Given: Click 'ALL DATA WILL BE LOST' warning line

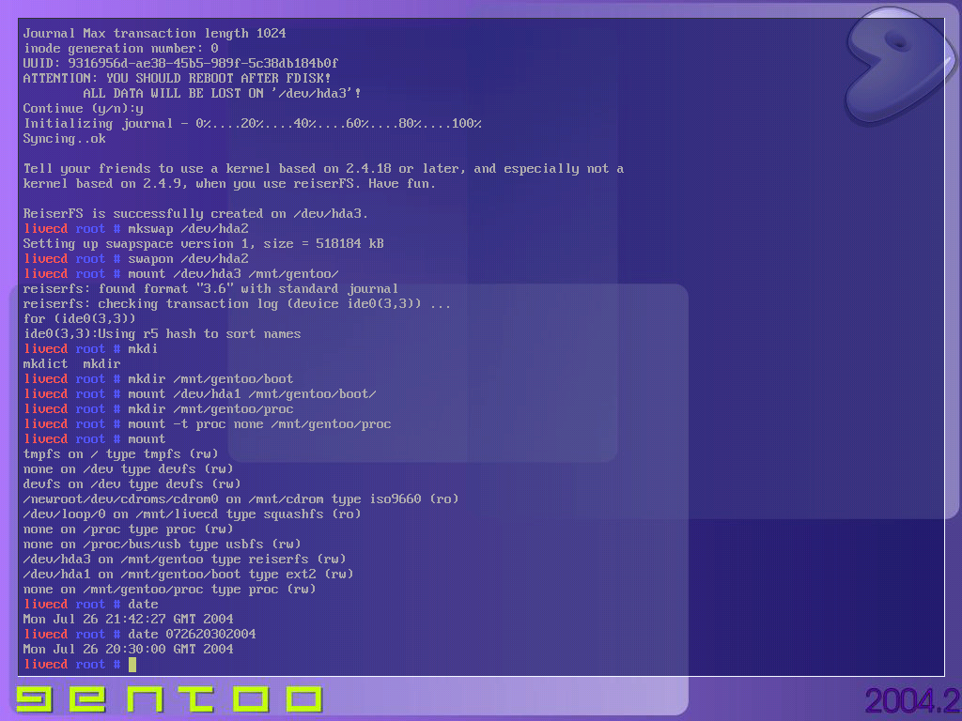Looking at the screenshot, I should tap(222, 94).
